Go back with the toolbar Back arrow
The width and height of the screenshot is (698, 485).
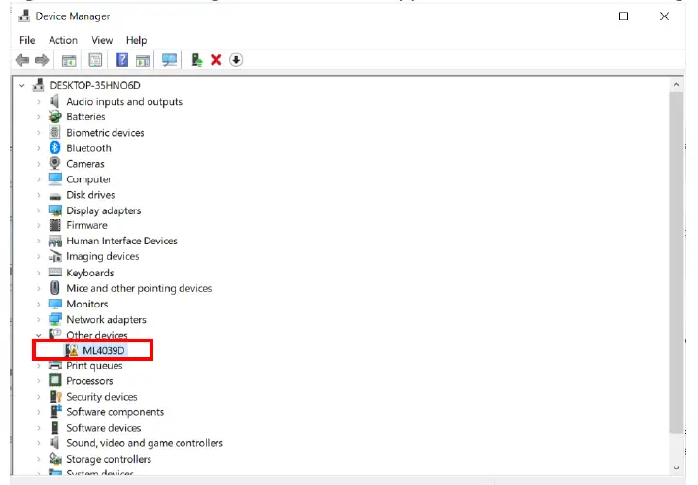(x=21, y=60)
